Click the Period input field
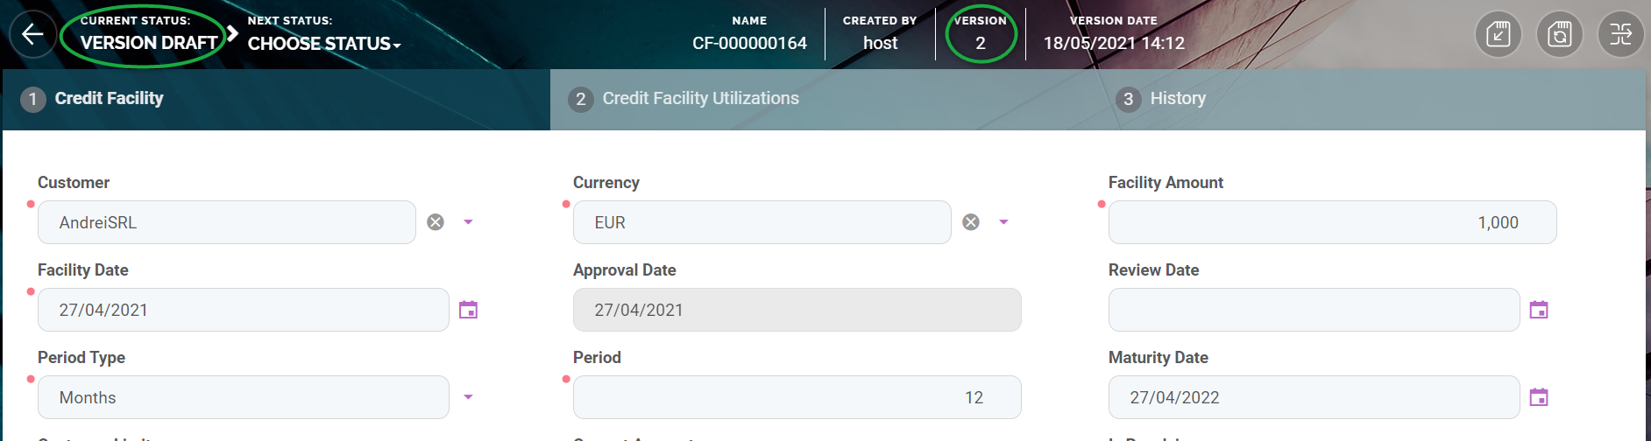1651x441 pixels. click(797, 397)
